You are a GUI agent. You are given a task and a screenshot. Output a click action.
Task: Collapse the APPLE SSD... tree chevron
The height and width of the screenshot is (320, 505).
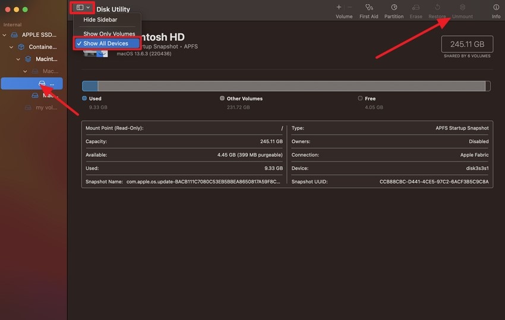point(5,35)
